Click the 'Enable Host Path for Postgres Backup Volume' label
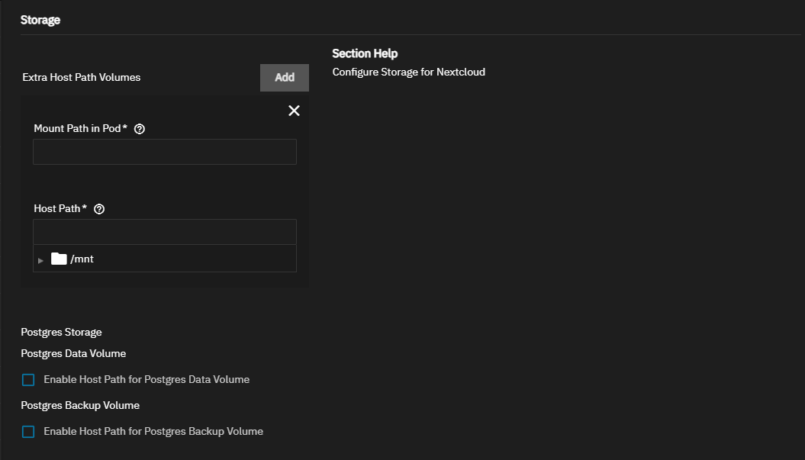This screenshot has width=805, height=460. click(153, 432)
